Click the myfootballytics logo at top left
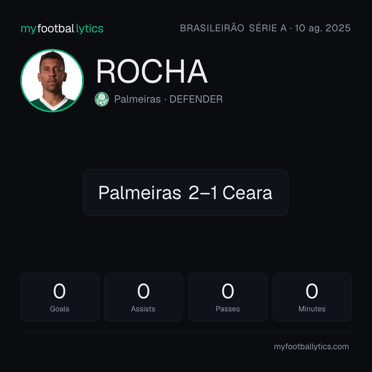The width and height of the screenshot is (372, 372). [x=62, y=29]
